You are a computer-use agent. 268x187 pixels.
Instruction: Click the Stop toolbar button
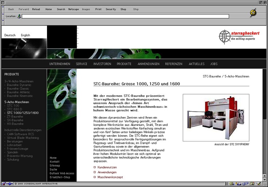click(x=136, y=9)
